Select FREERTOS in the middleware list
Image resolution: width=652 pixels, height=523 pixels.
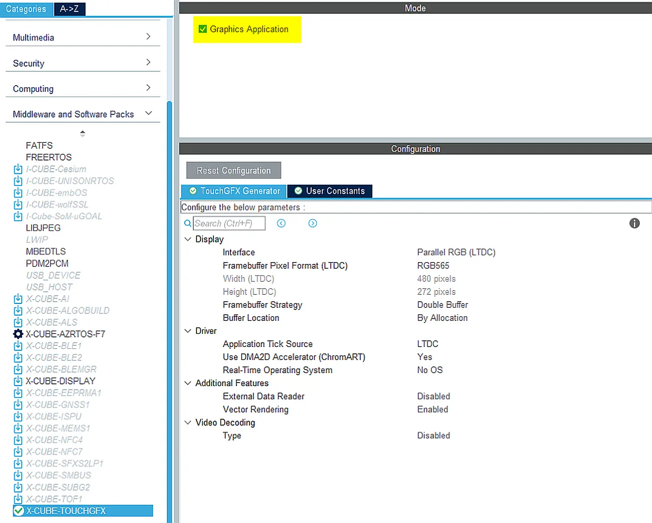click(x=49, y=157)
